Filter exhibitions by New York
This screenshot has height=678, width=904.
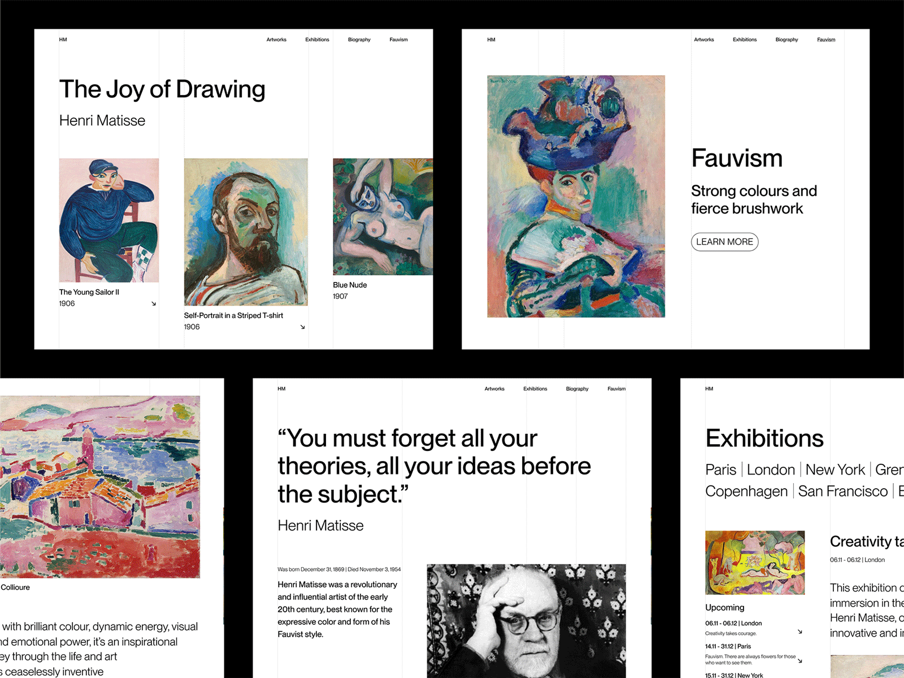click(835, 470)
